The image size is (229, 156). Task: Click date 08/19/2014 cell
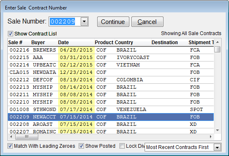point(76,80)
